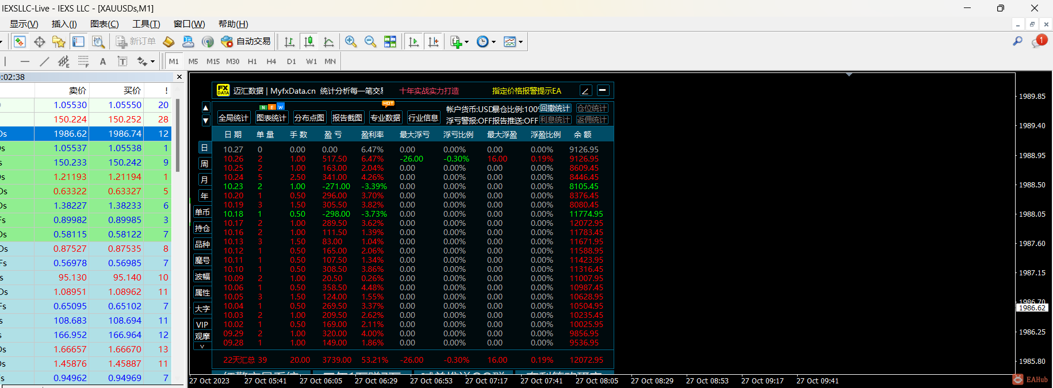Open the 工具(T) menu
This screenshot has width=1053, height=388.
(146, 24)
